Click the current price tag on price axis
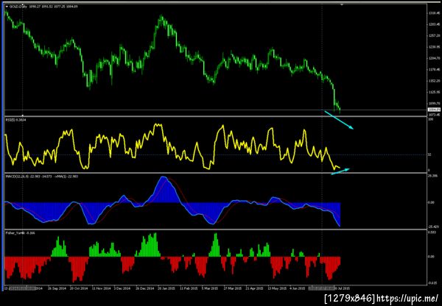The image size is (442, 306). point(434,110)
